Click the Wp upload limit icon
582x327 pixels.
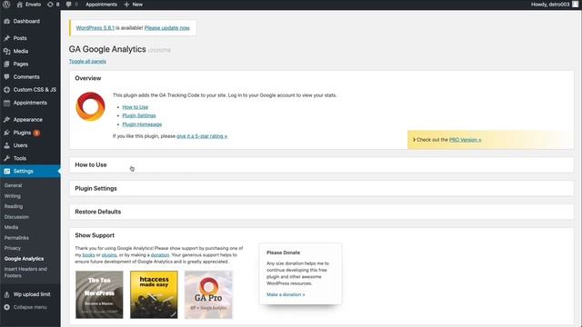[x=6, y=294]
